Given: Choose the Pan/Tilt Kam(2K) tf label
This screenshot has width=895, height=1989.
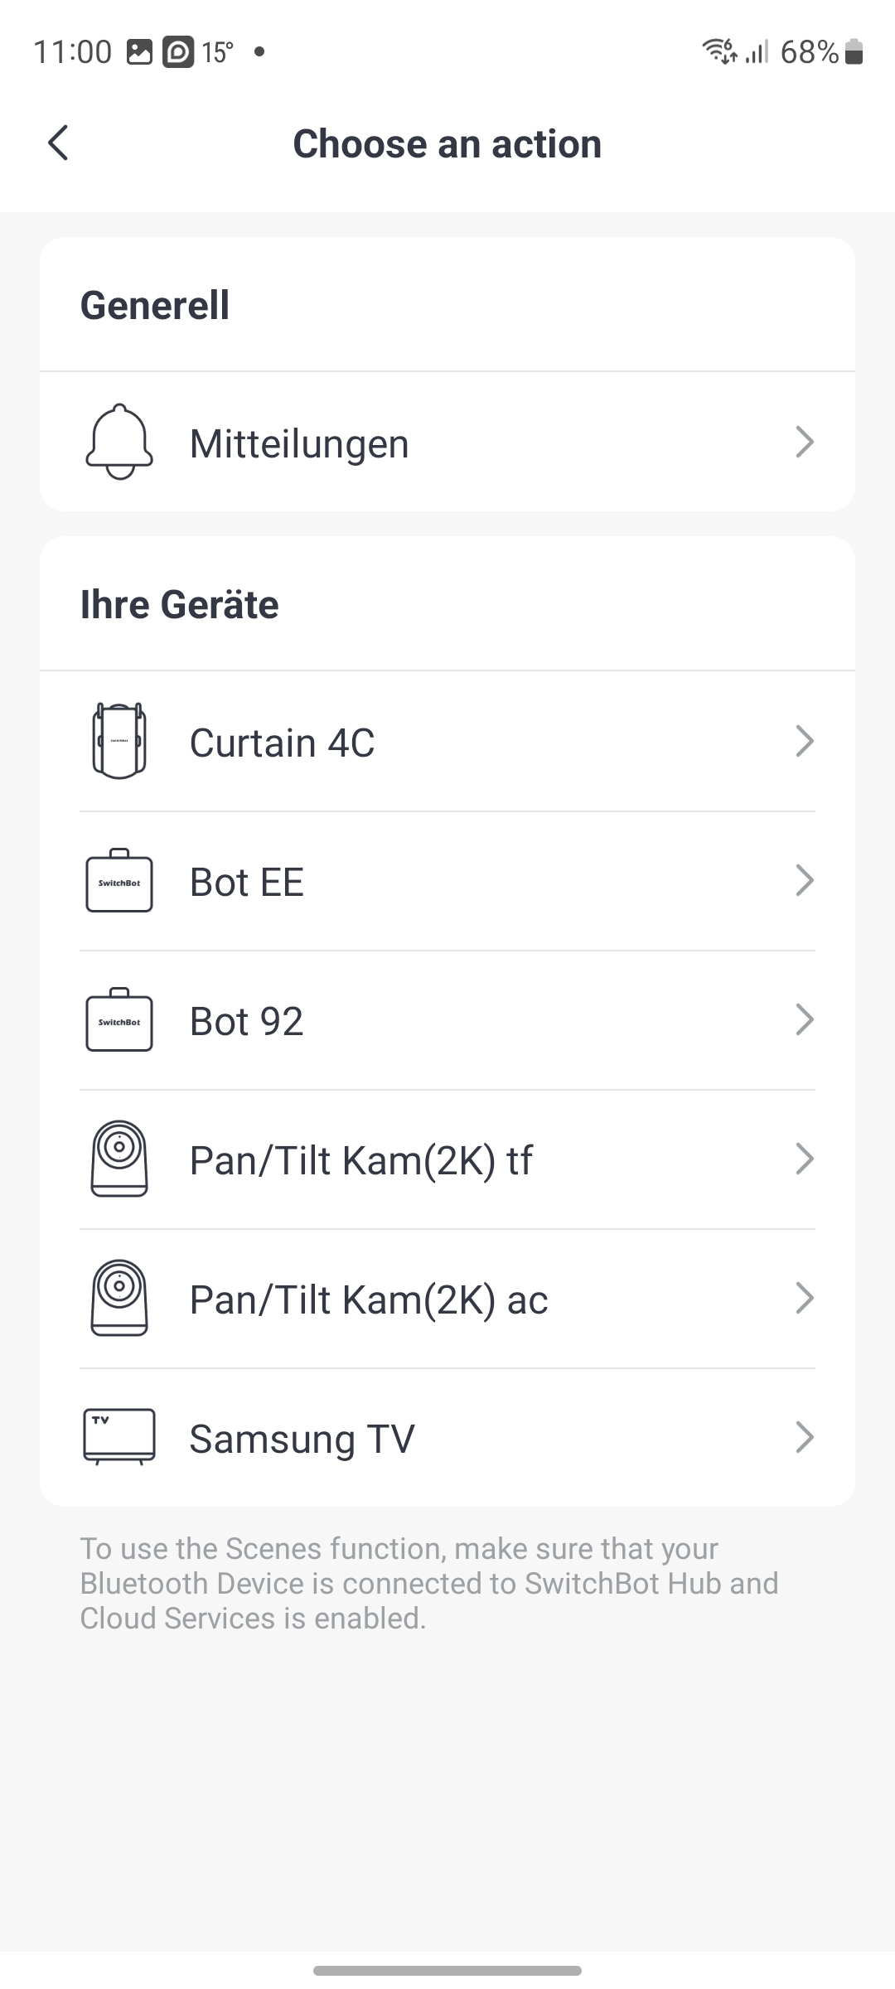Looking at the screenshot, I should tap(360, 1160).
